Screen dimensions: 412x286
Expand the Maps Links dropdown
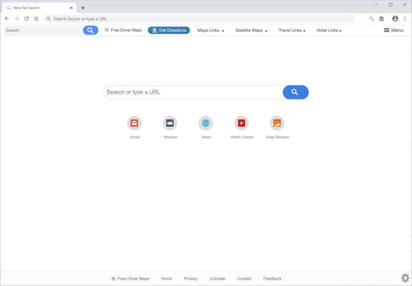click(x=210, y=30)
